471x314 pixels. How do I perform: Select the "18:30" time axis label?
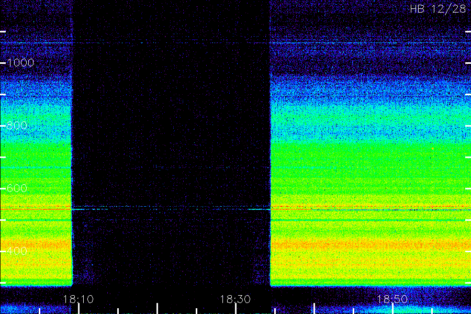point(235,299)
